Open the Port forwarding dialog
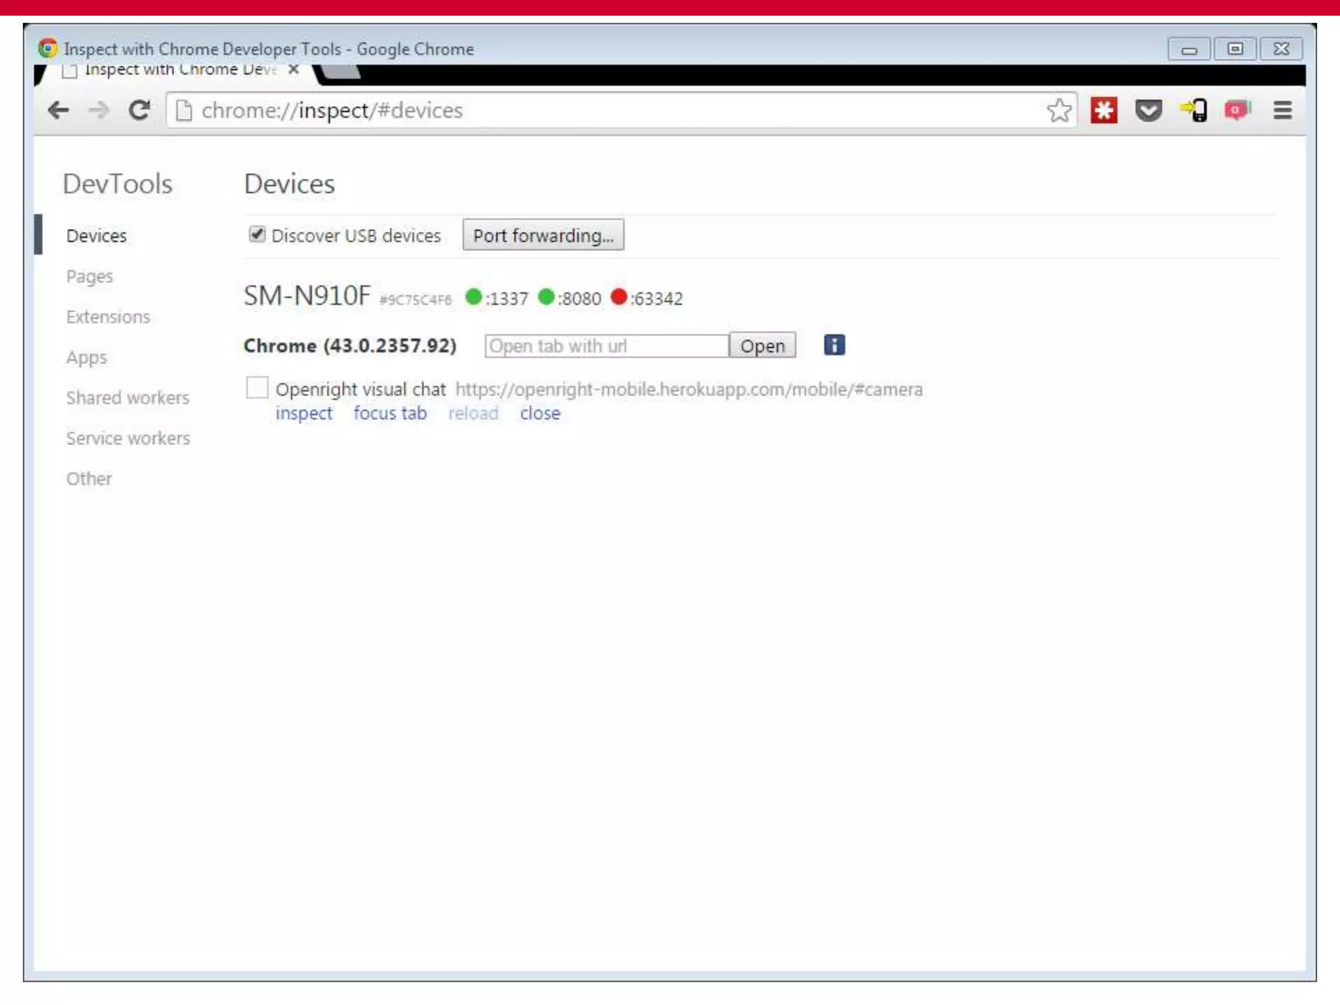1340x1005 pixels. point(543,235)
